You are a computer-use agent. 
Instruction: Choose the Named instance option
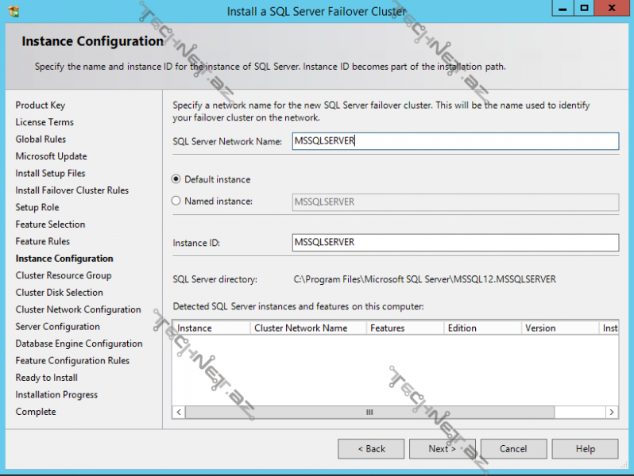tap(176, 202)
